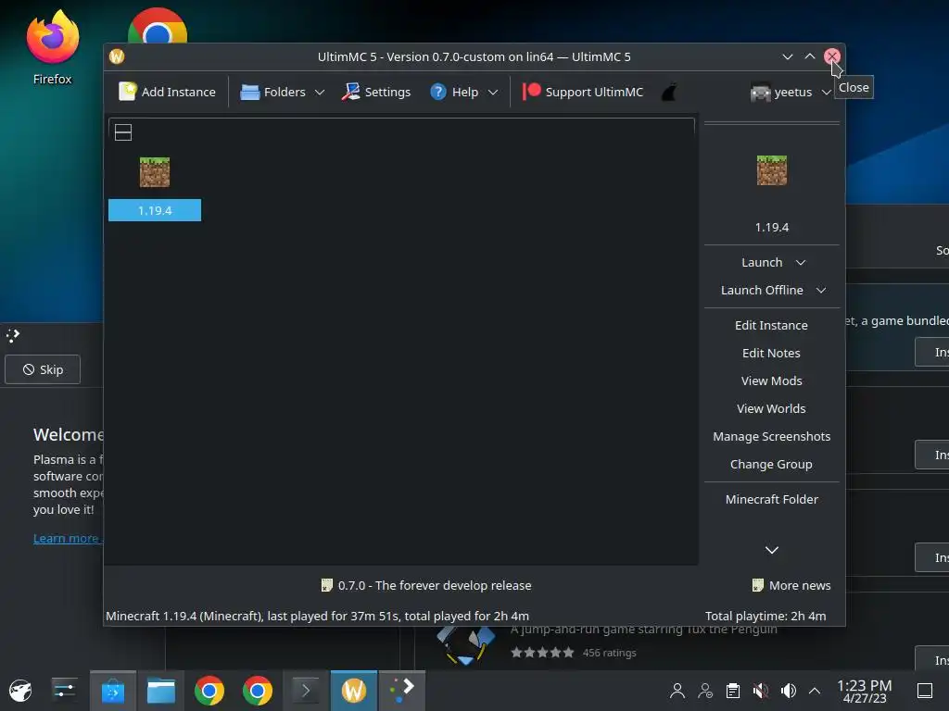Open the Help toolbar button

coord(454,92)
